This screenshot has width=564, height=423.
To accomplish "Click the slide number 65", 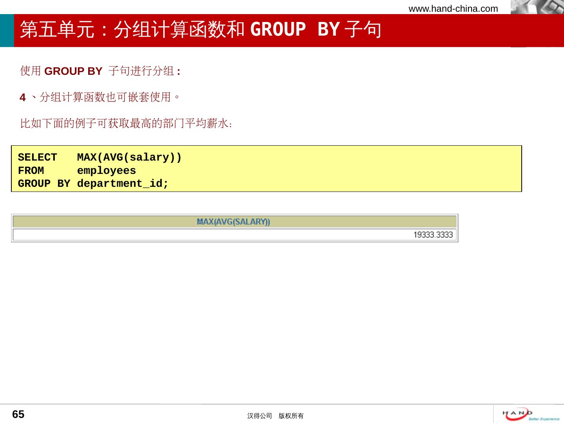I will [x=18, y=414].
